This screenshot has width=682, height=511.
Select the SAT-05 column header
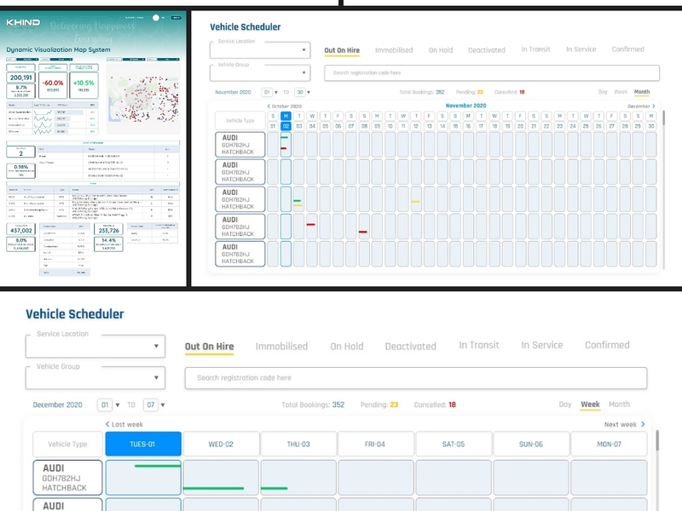(454, 444)
